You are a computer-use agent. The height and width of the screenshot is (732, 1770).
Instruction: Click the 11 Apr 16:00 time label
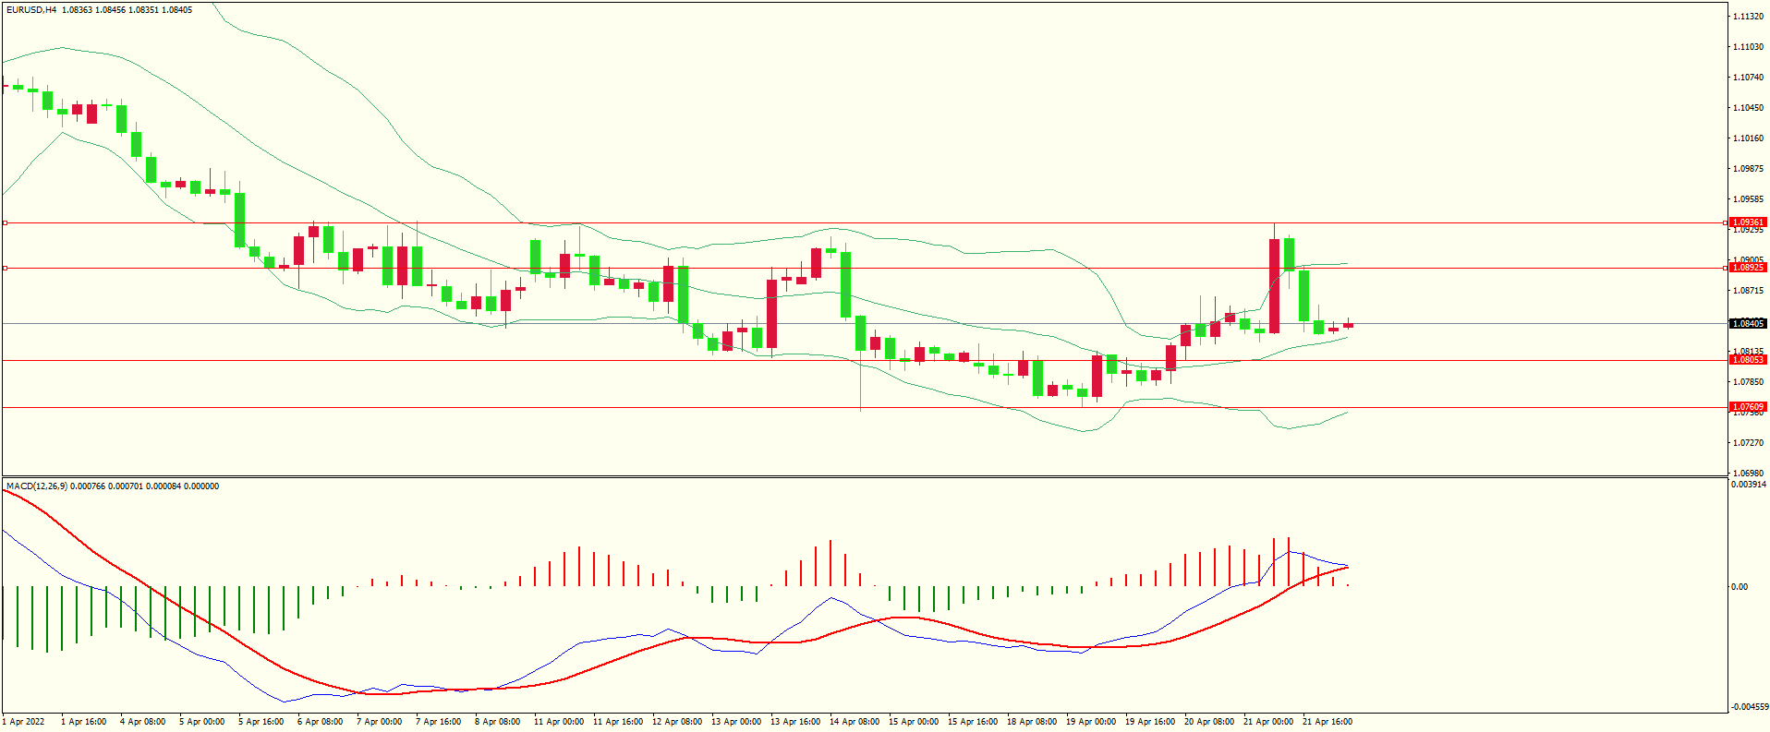click(x=618, y=722)
